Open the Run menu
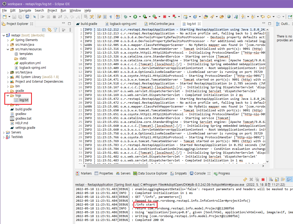 click(x=63, y=11)
